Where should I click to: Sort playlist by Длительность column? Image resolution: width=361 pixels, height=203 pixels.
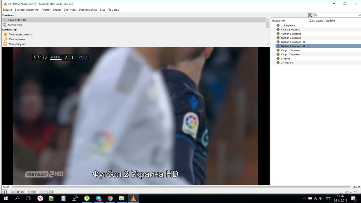[316, 21]
